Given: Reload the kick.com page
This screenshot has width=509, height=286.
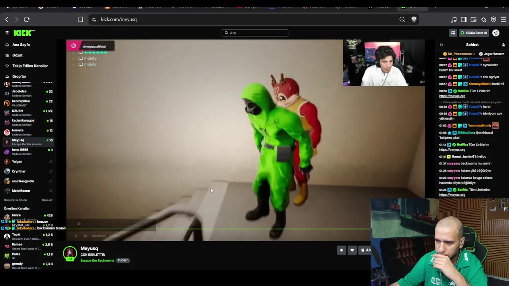Looking at the screenshot, I should coord(27,19).
